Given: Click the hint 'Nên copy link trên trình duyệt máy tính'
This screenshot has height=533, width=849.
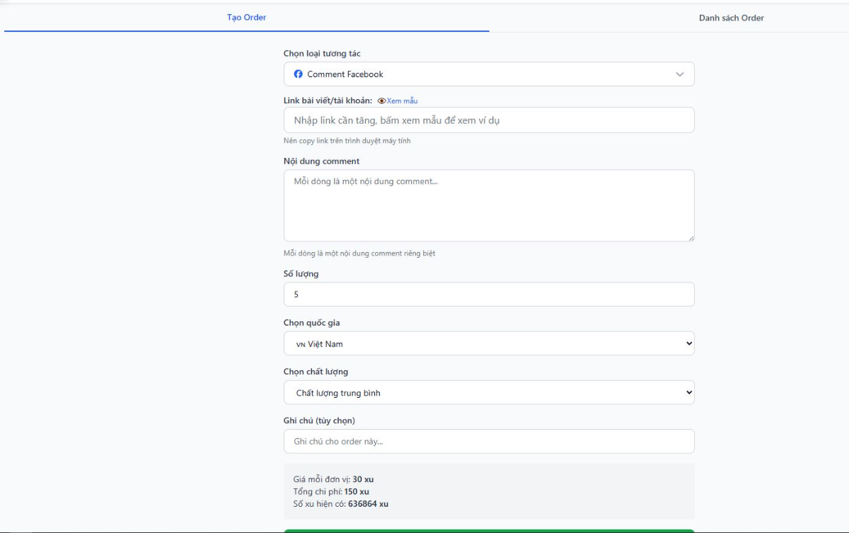Looking at the screenshot, I should pyautogui.click(x=347, y=141).
